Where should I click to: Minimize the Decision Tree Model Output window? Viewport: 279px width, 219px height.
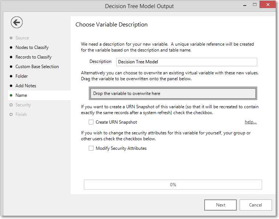click(x=245, y=6)
